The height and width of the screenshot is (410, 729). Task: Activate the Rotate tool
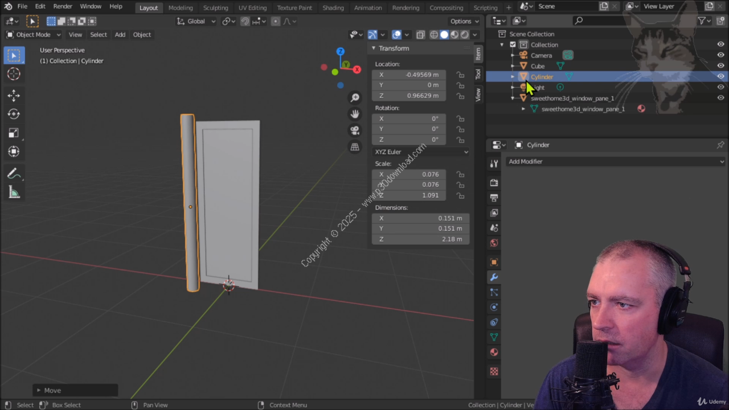[14, 114]
